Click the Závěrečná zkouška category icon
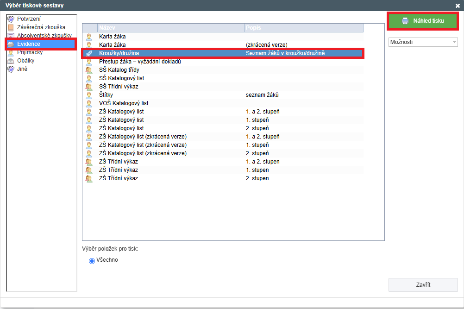 tap(11, 27)
